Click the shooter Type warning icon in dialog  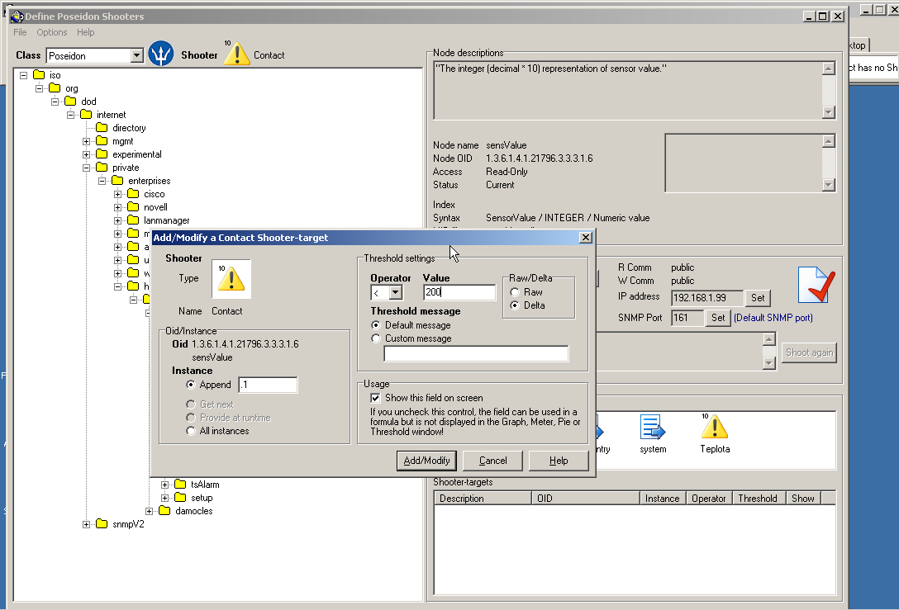coord(231,279)
